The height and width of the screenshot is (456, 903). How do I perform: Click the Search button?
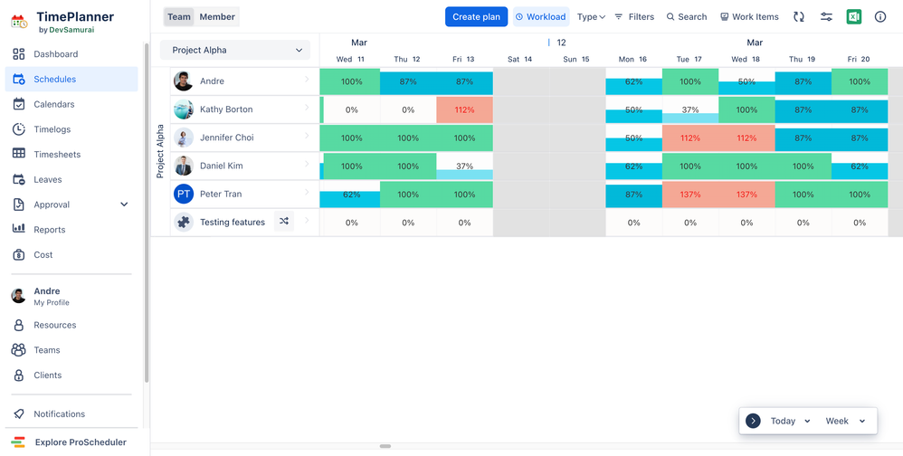pyautogui.click(x=687, y=16)
